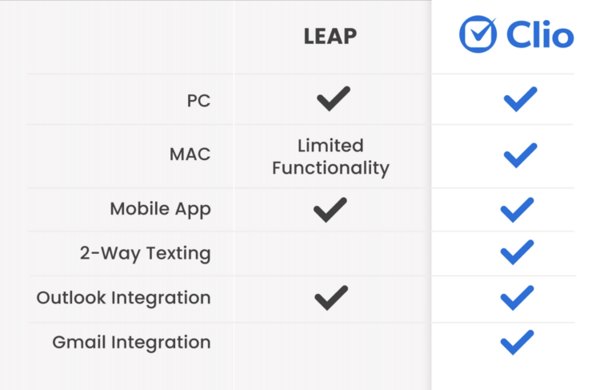Click the Mobile App row label

point(160,210)
